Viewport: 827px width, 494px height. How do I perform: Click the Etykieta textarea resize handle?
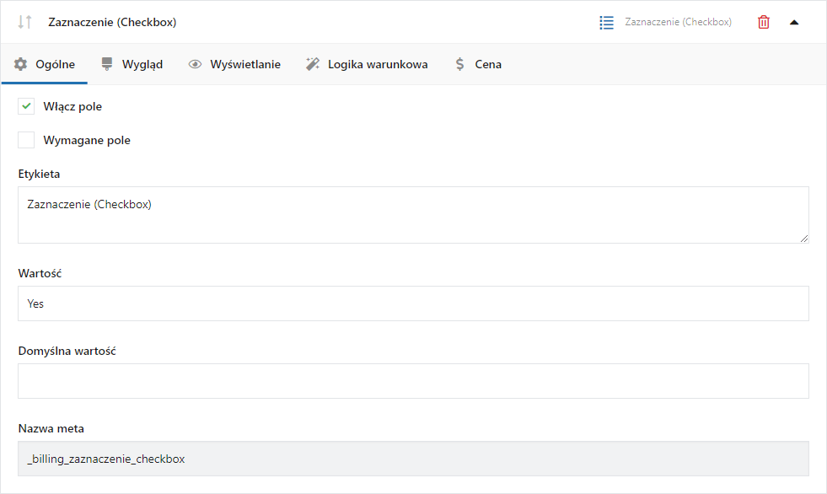coord(803,239)
